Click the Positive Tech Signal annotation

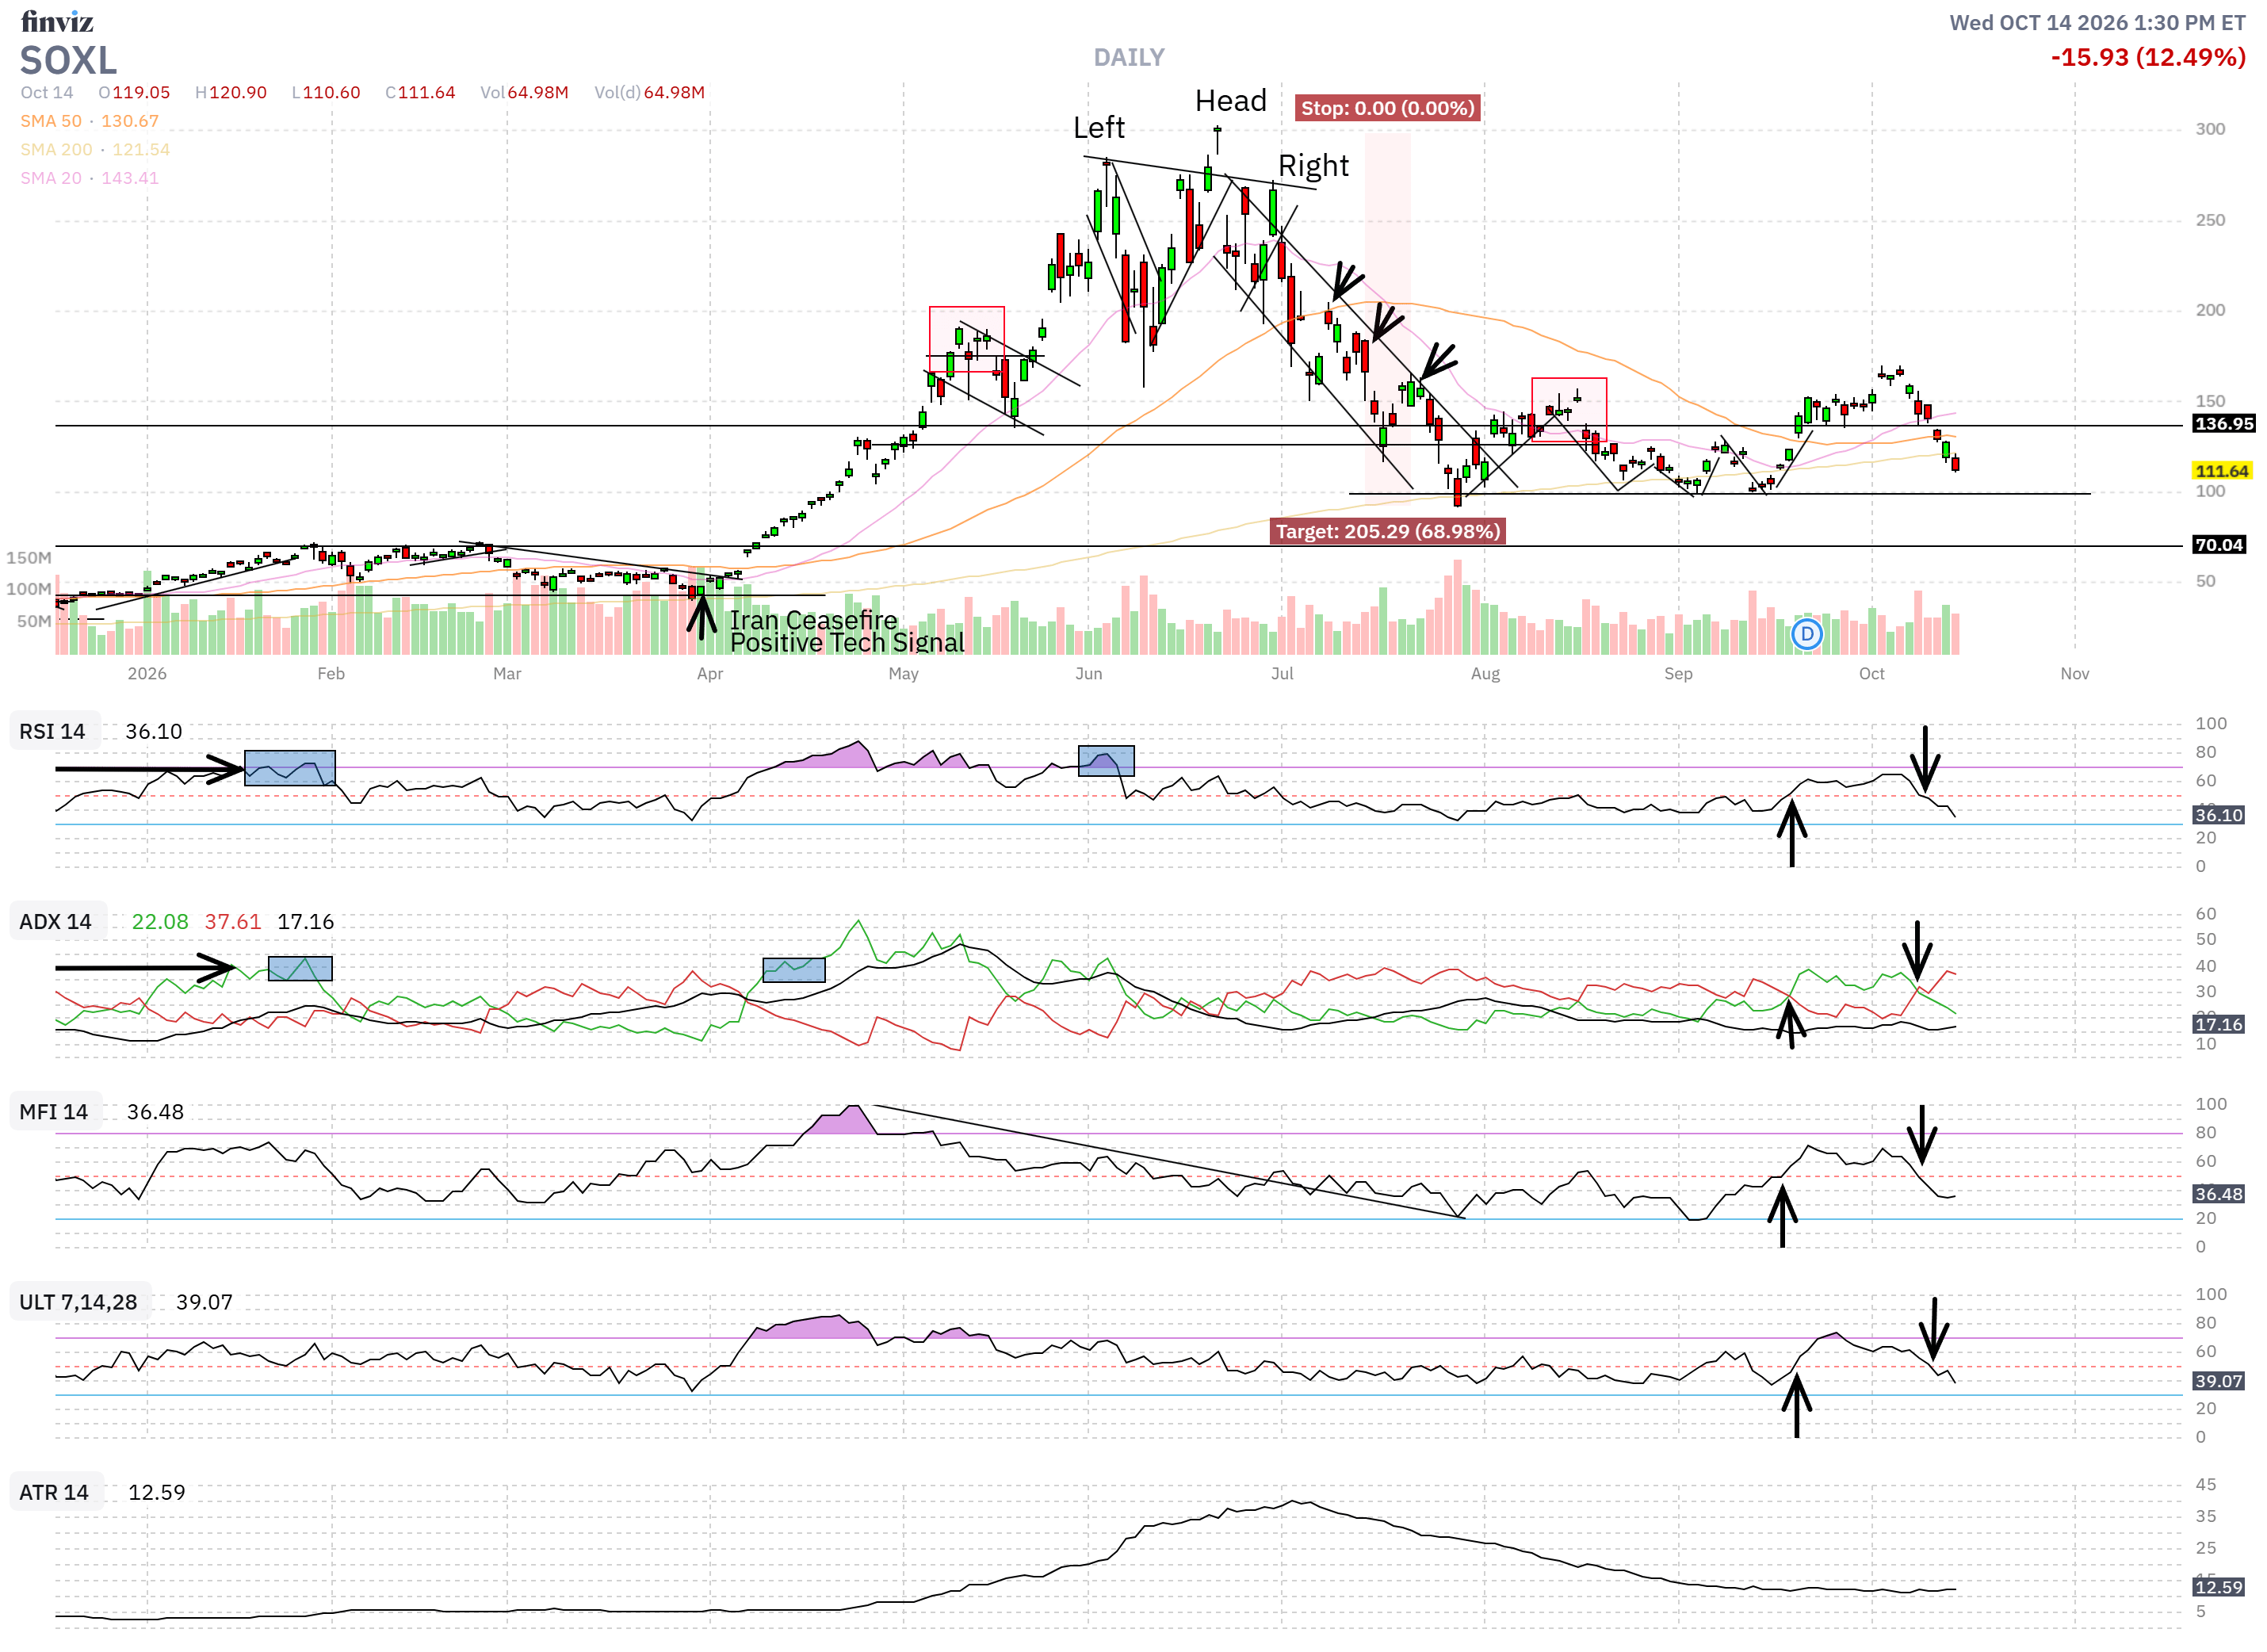[847, 643]
